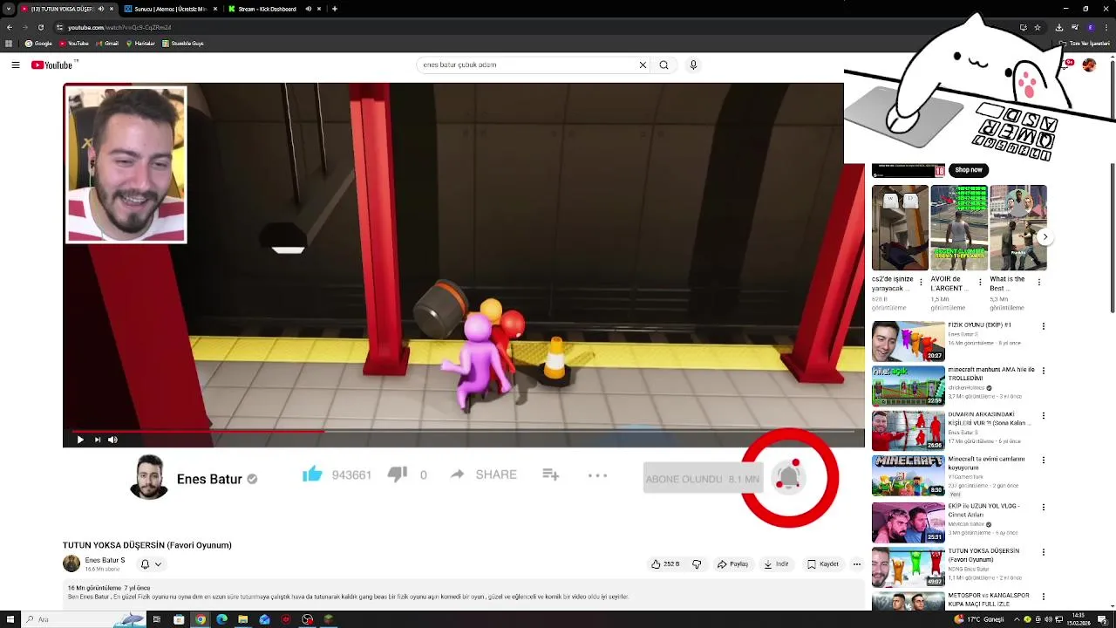Open options for sidebar 'TUTUN YOKSA DÜŞERSİN' video
Screen dimensions: 1116x628
coord(1043,552)
